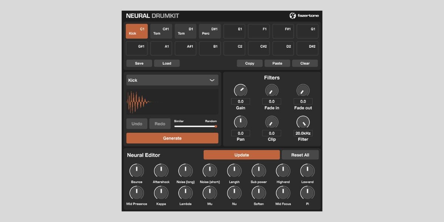Image resolution: width=444 pixels, height=222 pixels.
Task: Select the empty D#2 pad
Action: click(x=307, y=48)
